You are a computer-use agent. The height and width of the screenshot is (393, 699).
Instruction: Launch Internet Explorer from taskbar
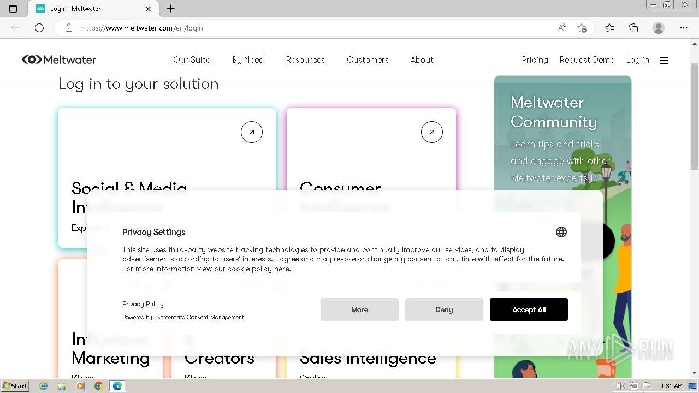44,386
